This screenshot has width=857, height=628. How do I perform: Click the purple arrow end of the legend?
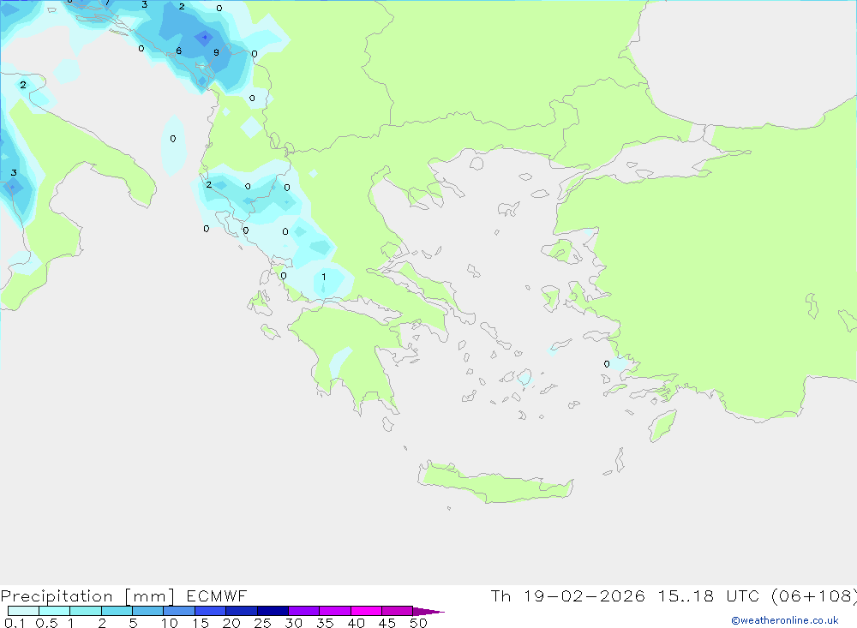pyautogui.click(x=428, y=611)
